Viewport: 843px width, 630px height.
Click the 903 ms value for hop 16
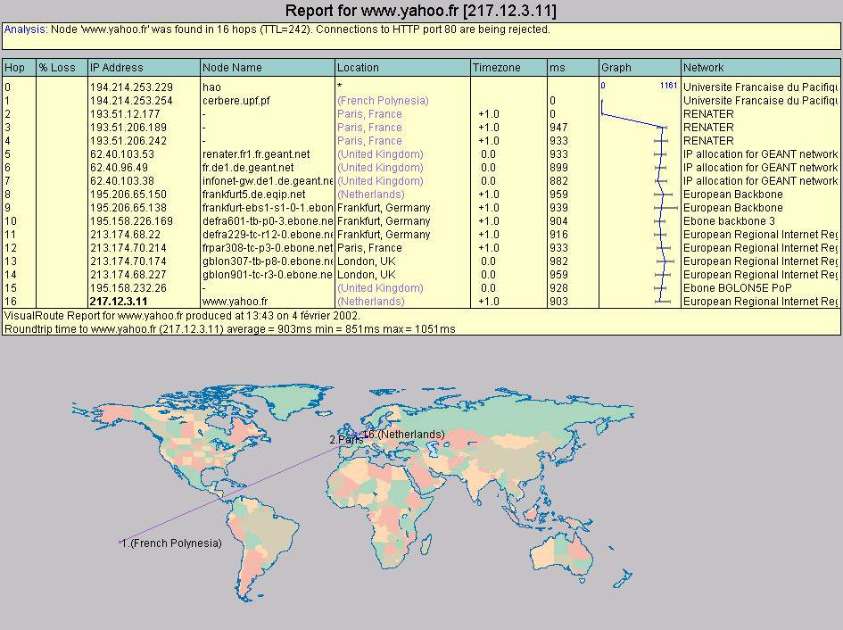(558, 302)
